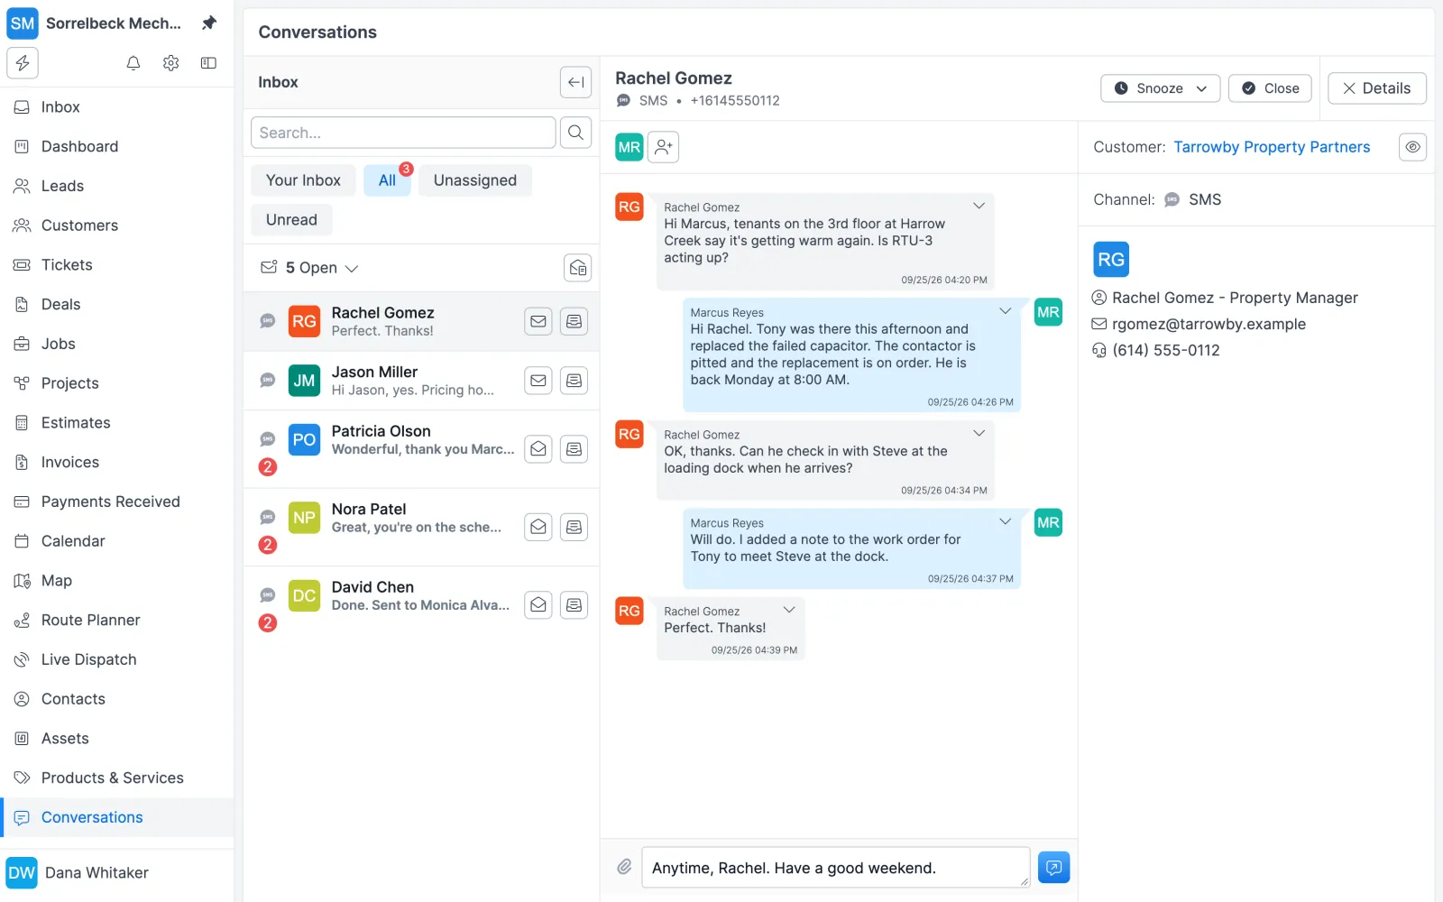Click open-envelope icon on Patricia Olson row
Image resolution: width=1443 pixels, height=902 pixels.
tap(538, 449)
